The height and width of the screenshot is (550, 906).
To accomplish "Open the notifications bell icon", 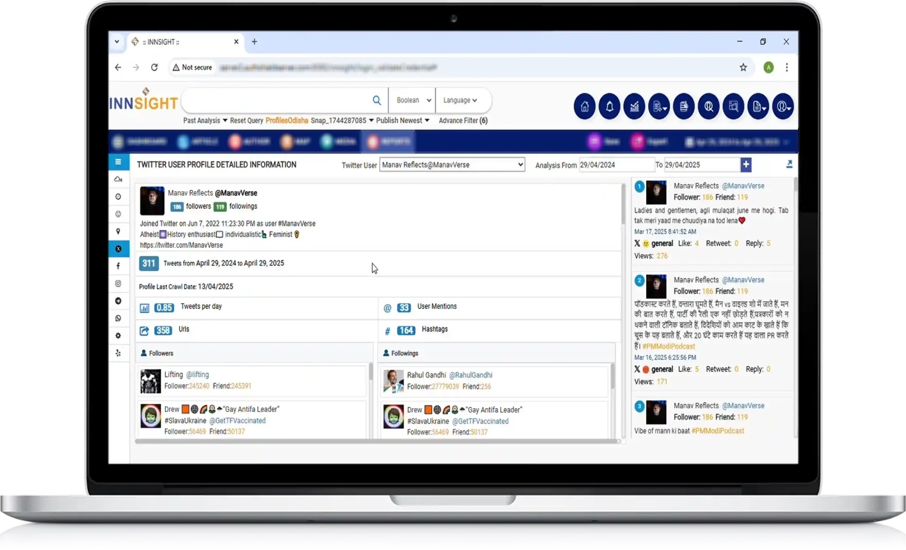I will point(609,107).
